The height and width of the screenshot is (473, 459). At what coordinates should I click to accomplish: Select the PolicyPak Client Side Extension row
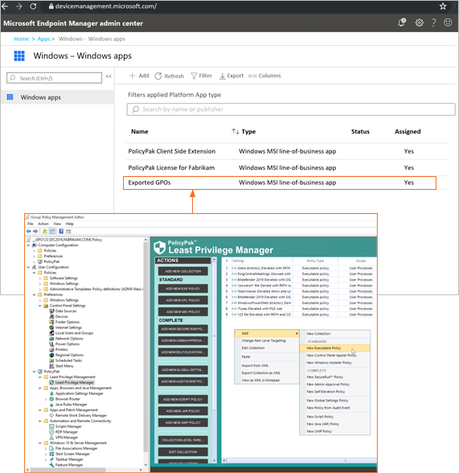[x=287, y=151]
